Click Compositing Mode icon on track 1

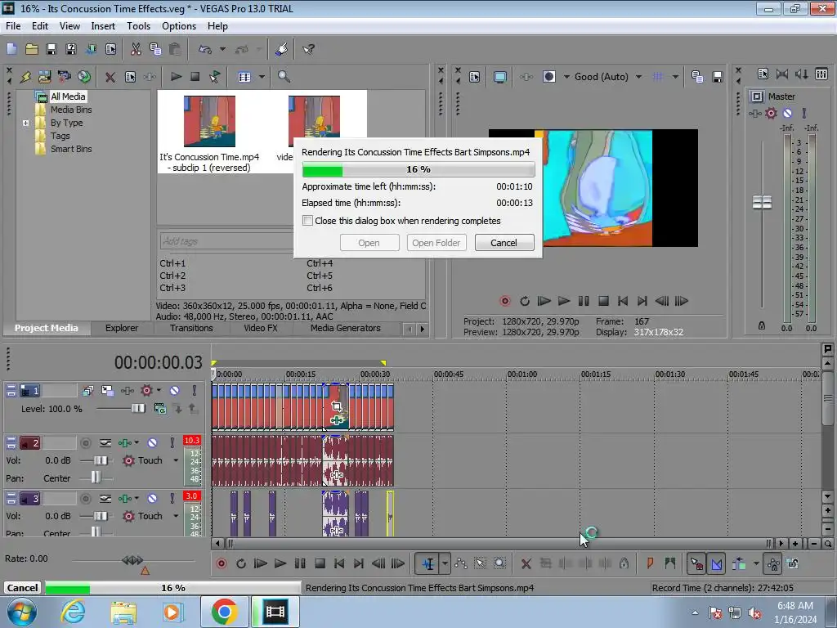click(159, 409)
